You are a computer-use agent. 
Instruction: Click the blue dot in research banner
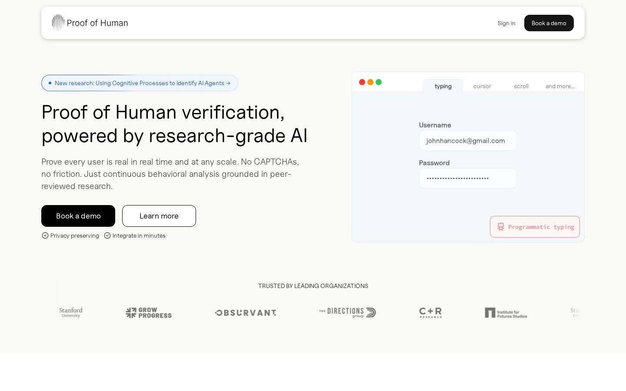[x=50, y=83]
